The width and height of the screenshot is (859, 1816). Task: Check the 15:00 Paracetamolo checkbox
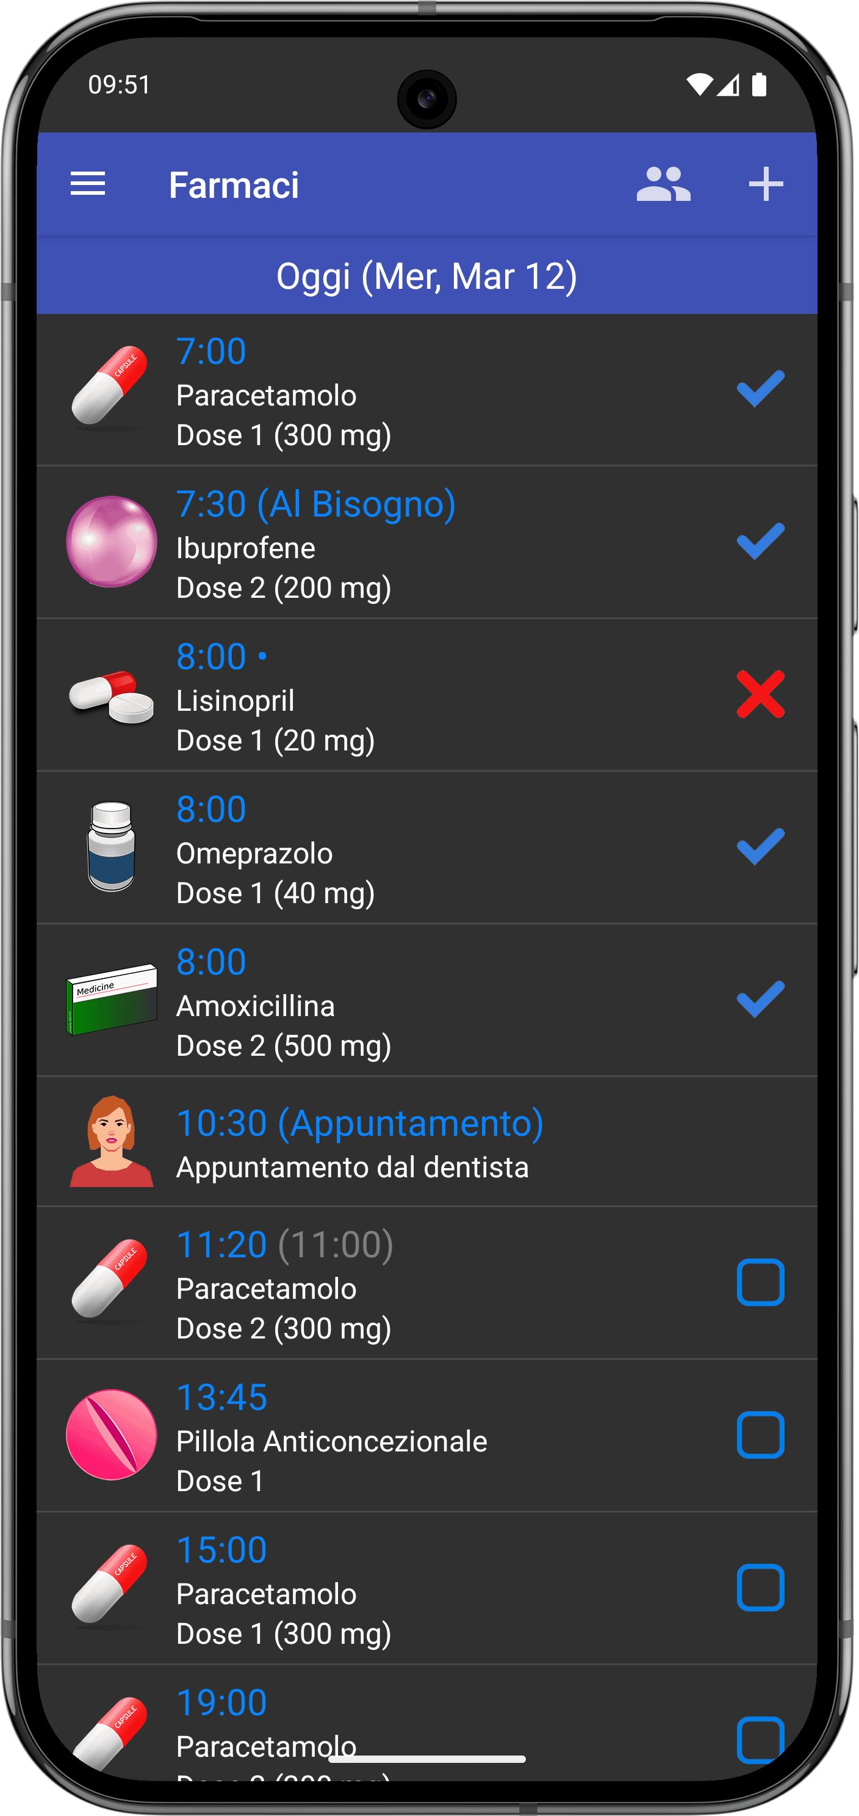click(x=760, y=1588)
